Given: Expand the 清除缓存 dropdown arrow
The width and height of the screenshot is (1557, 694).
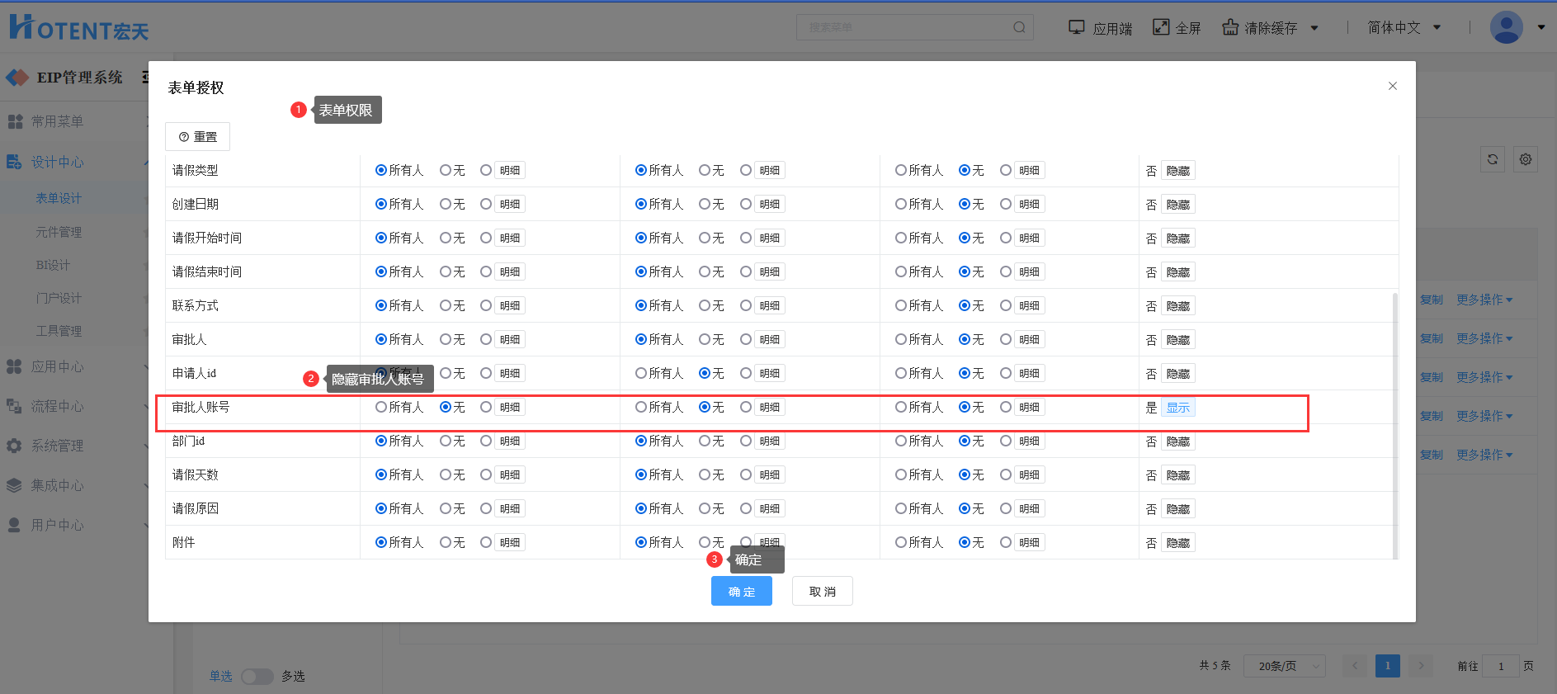Looking at the screenshot, I should (1314, 28).
